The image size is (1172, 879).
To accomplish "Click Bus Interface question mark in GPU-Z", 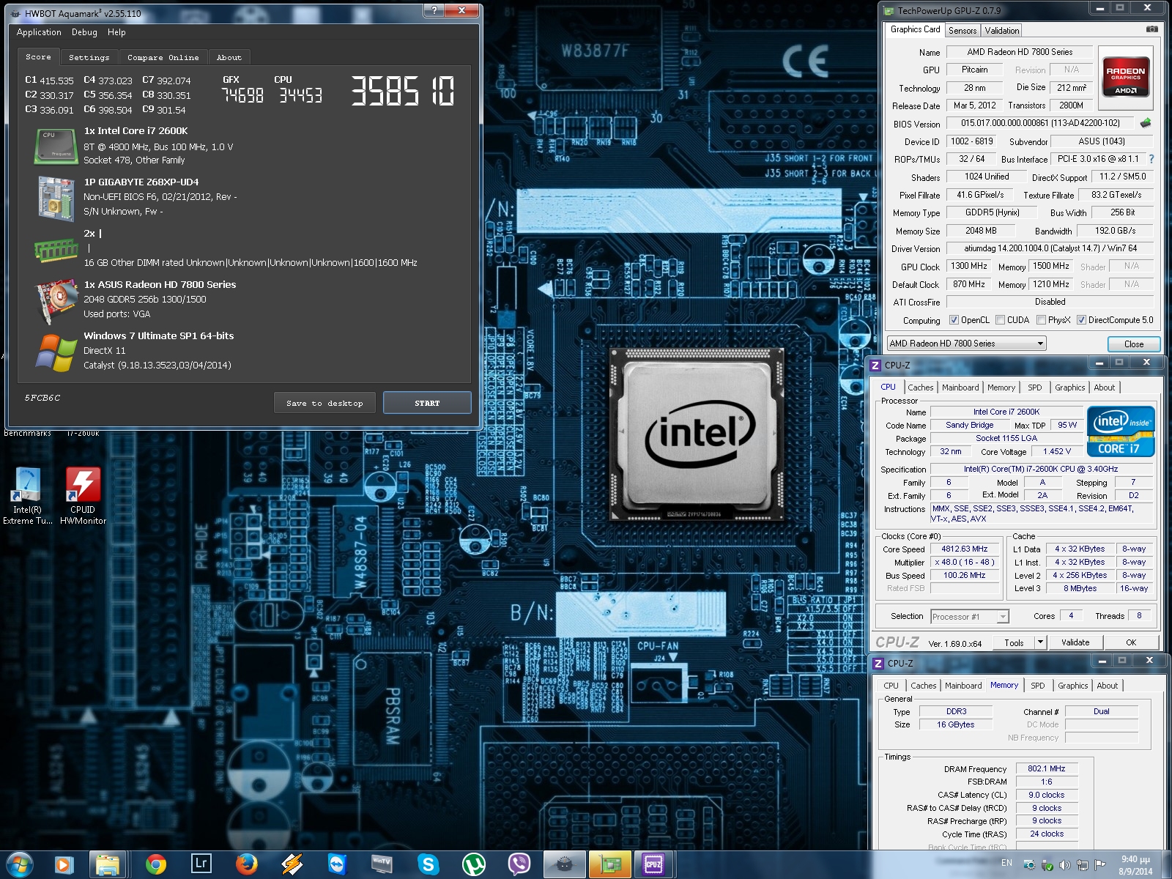I will (x=1151, y=159).
